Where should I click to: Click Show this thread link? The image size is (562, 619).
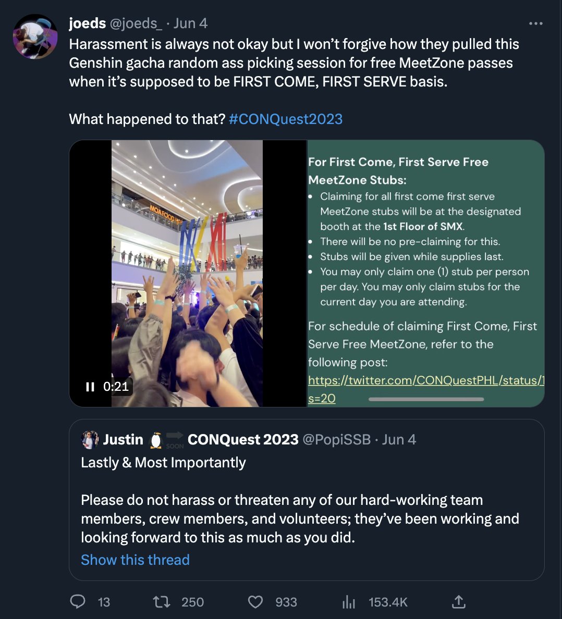click(x=135, y=560)
